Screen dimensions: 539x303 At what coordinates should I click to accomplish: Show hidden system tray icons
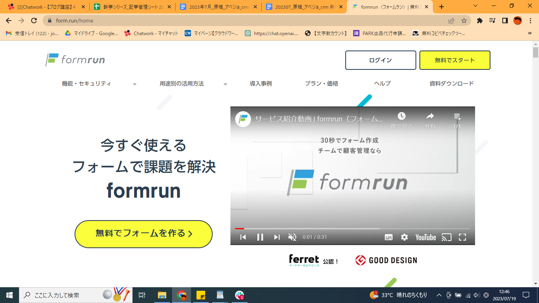439,295
